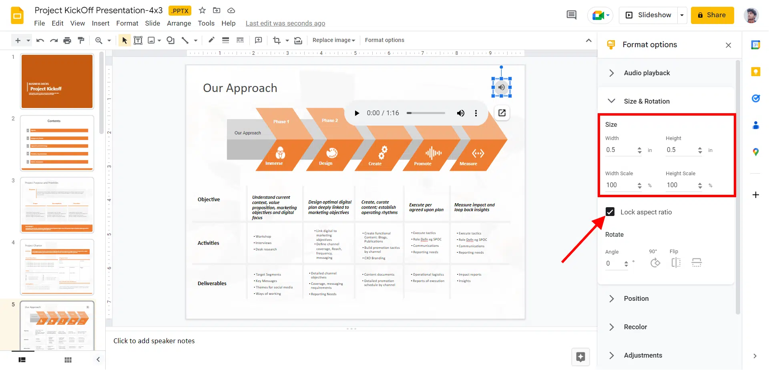Flip the image horizontally
The image size is (769, 370).
coord(676,263)
